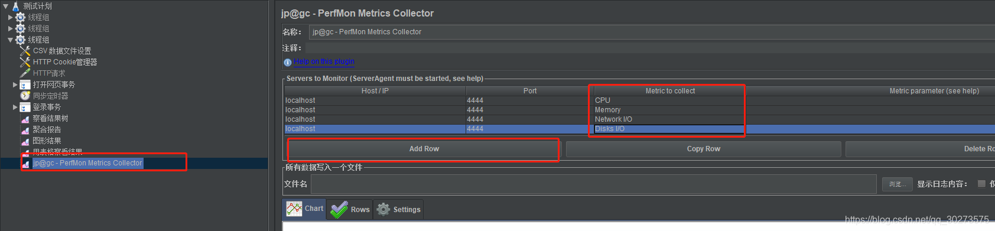The height and width of the screenshot is (231, 995).
Task: Click the blue info icon beside Help link
Action: [288, 62]
